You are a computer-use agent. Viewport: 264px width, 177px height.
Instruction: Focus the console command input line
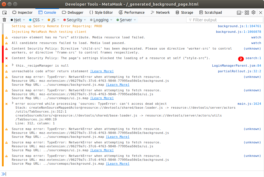click(x=134, y=174)
